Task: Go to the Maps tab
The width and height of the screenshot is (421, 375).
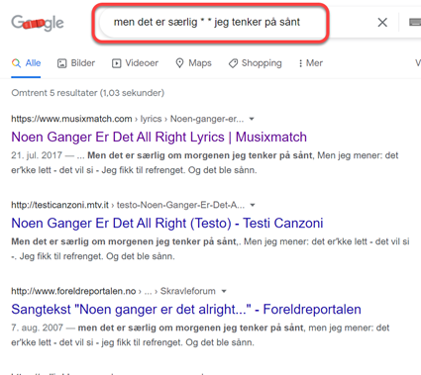Action: [x=193, y=63]
